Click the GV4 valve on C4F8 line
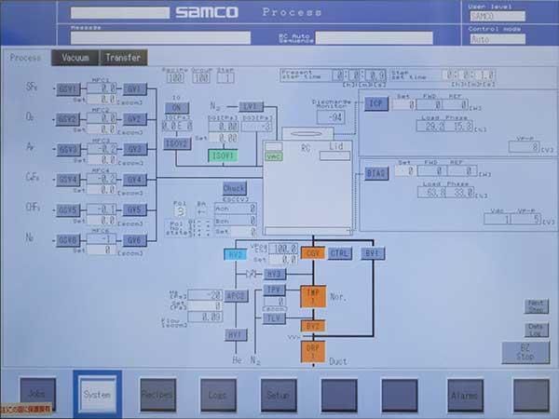Screen dimensions: 559x419 [x=135, y=179]
